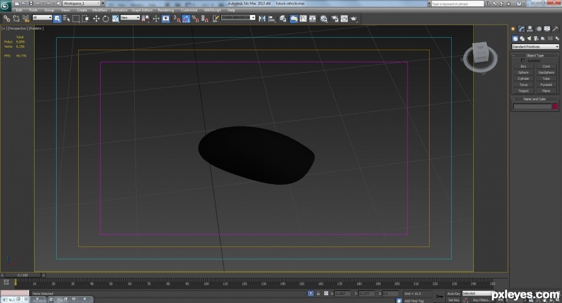The height and width of the screenshot is (303, 562).
Task: Click the Sphere primitive button
Action: tap(524, 73)
